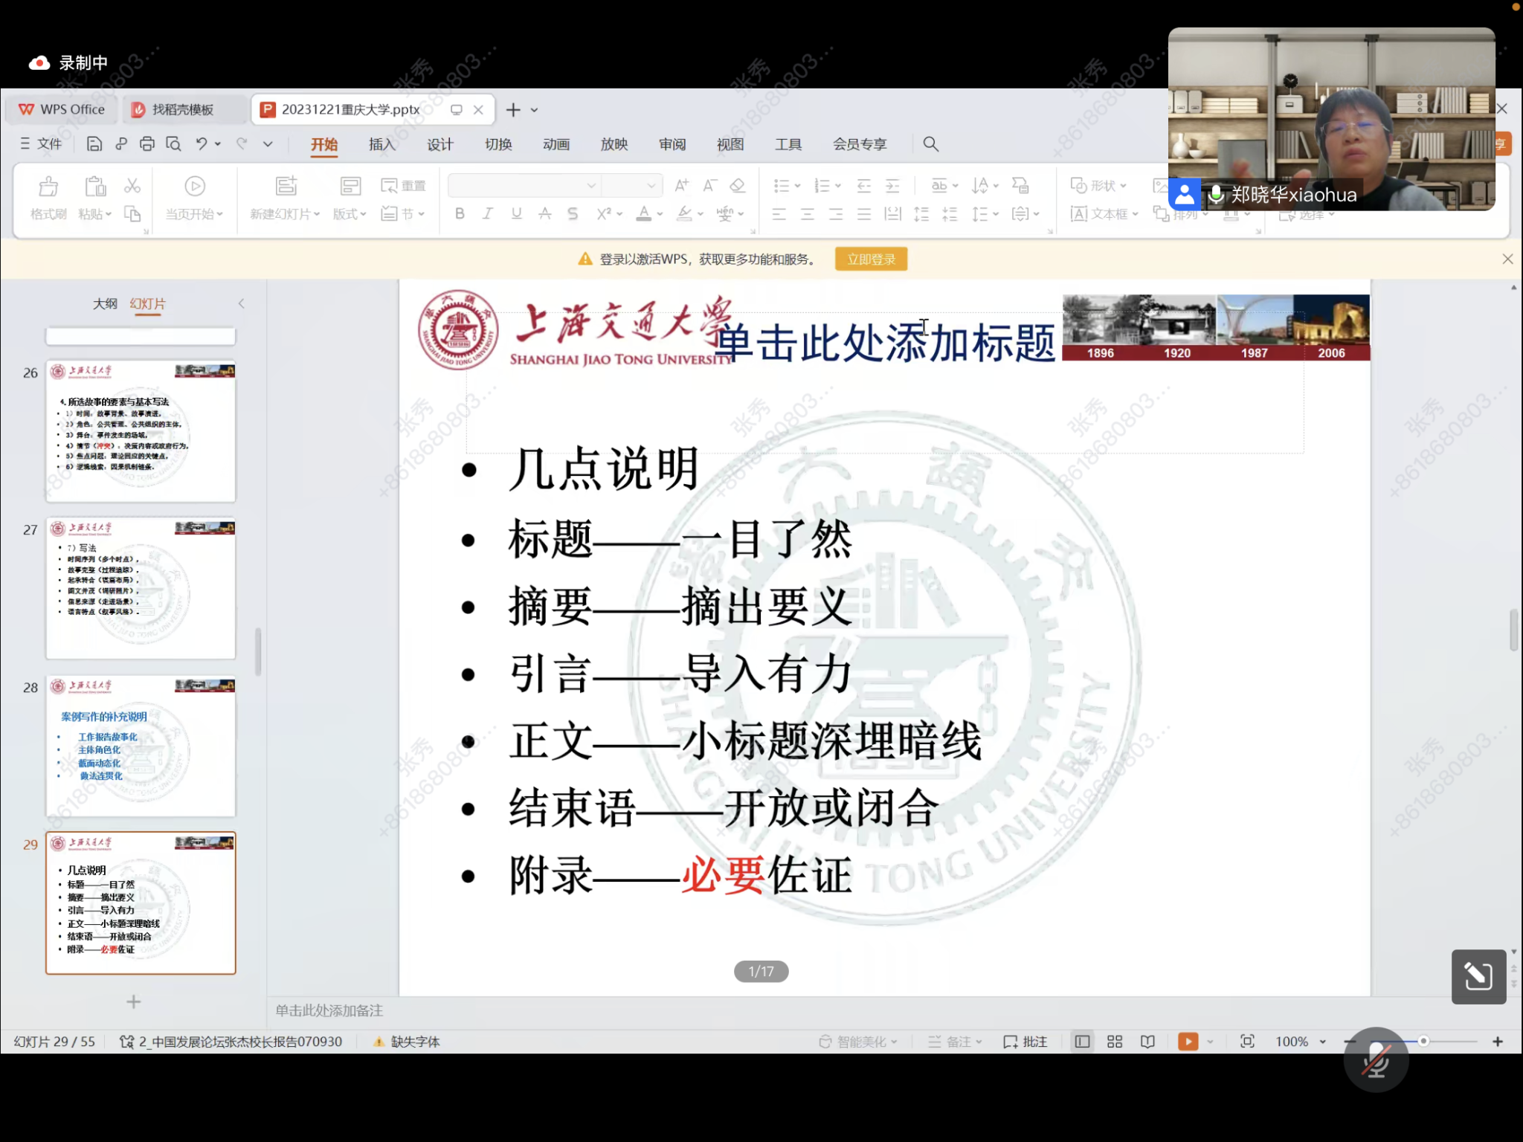This screenshot has width=1523, height=1142.
Task: Click the 批注 comments button
Action: (1025, 1042)
